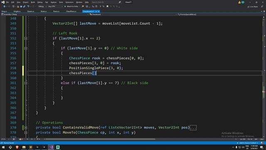Save the current file with Save icon
Viewport: 266px width, 150px height.
[x=21, y=7]
